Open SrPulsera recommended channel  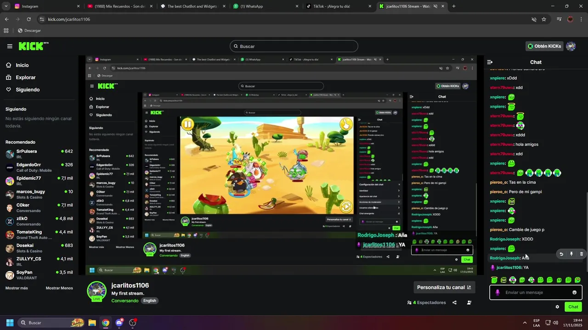39,154
